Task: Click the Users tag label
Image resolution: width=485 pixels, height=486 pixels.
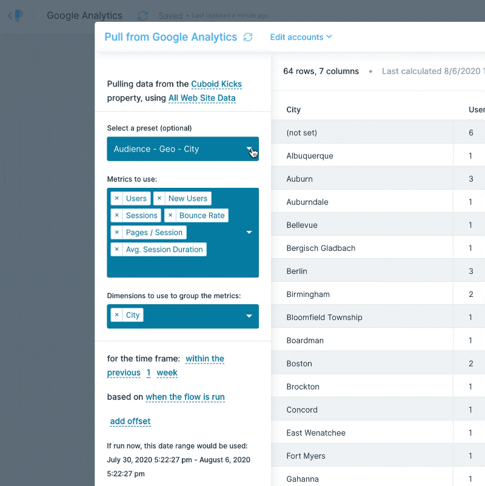Action: (x=136, y=198)
